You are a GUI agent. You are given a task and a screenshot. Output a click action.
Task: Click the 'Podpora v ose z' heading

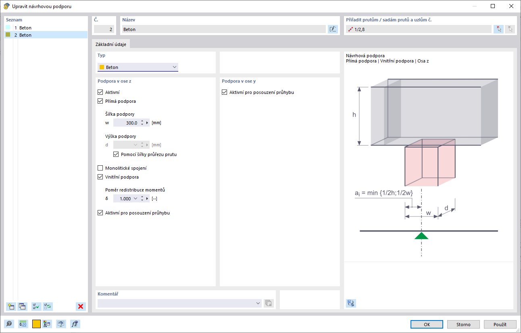click(x=114, y=81)
